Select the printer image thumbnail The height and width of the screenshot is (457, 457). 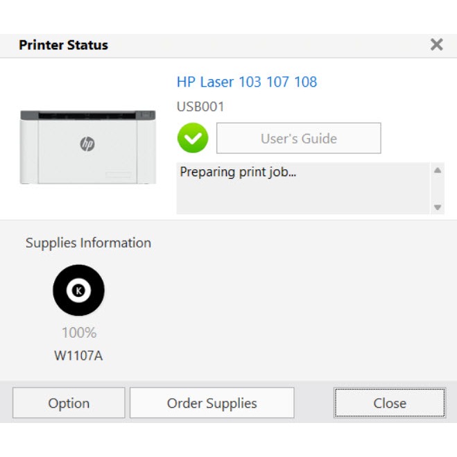click(x=87, y=147)
